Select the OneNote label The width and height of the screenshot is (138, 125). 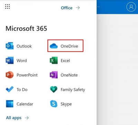click(69, 75)
